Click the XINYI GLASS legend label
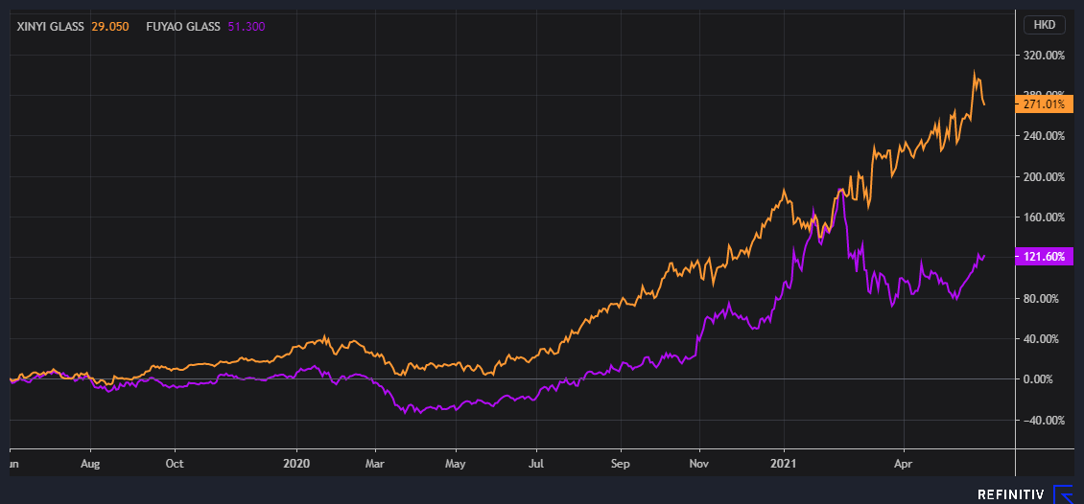 (x=51, y=27)
